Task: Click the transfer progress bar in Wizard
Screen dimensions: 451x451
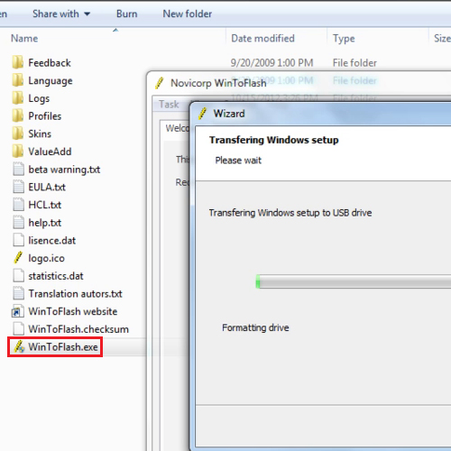Action: pyautogui.click(x=354, y=281)
